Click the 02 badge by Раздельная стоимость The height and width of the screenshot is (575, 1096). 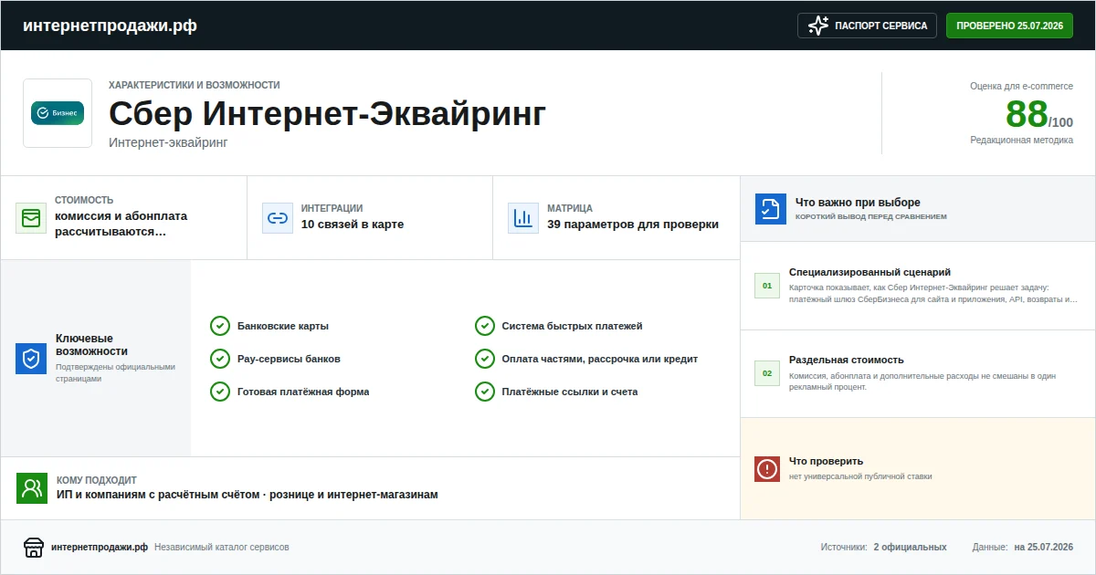tap(767, 373)
